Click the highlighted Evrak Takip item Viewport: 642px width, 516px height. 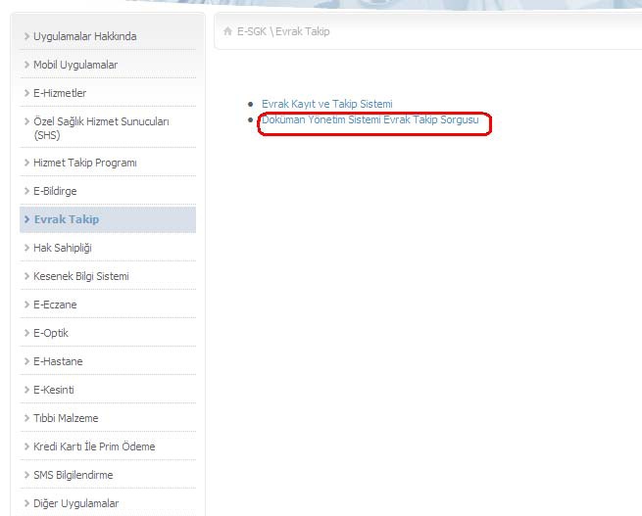[66, 219]
